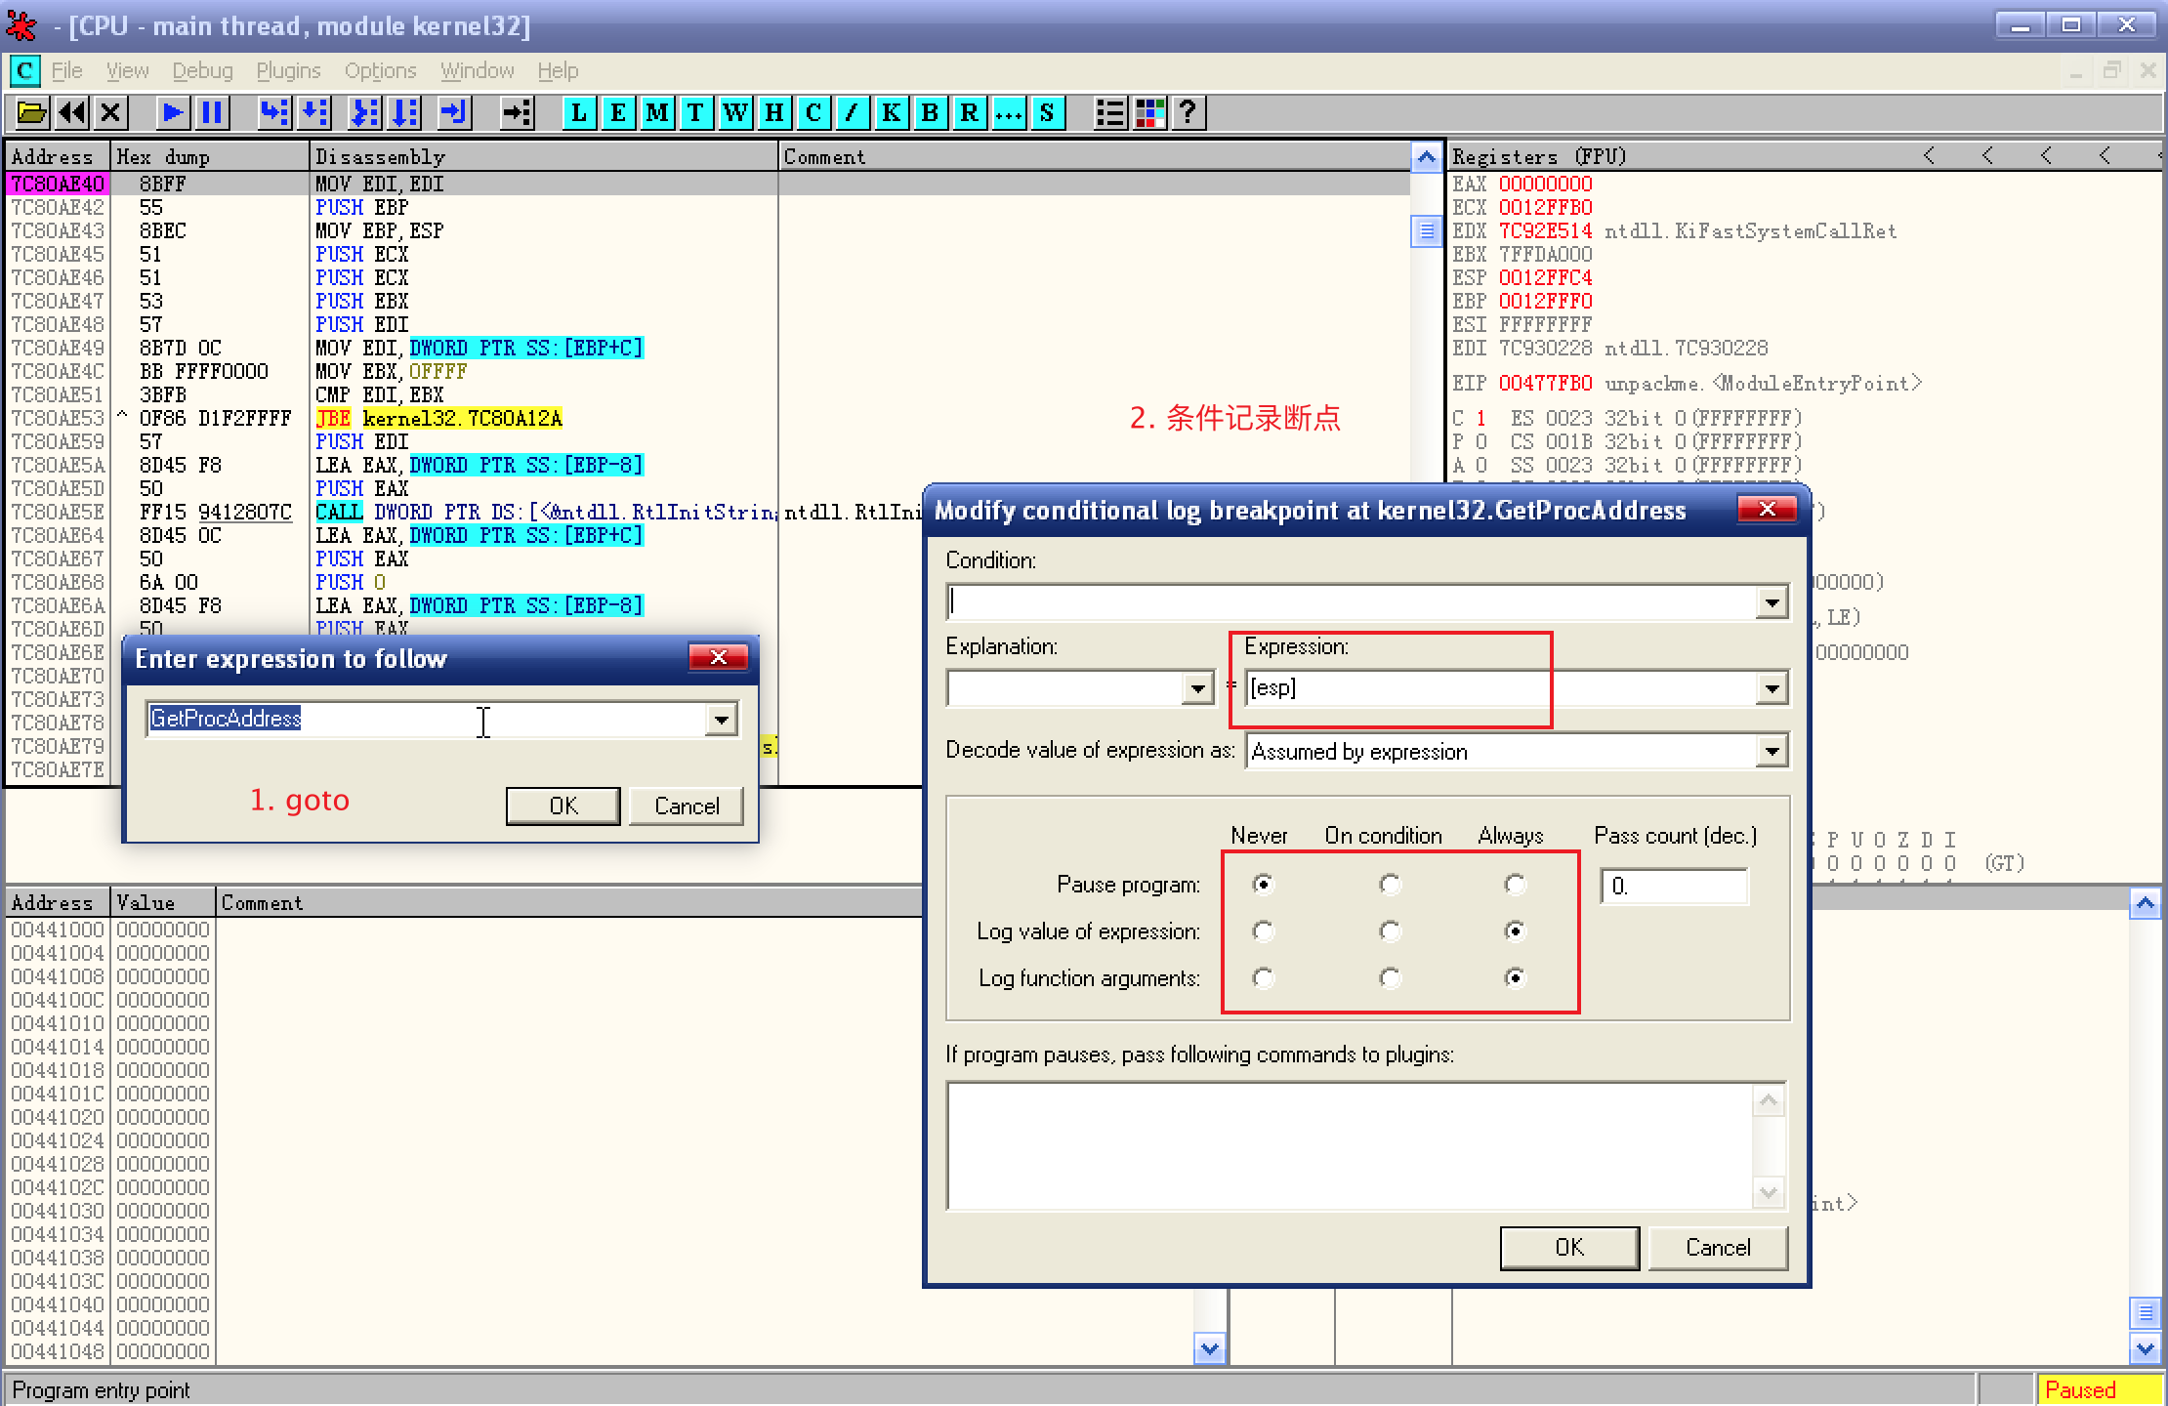Set Log function arguments to On condition

click(x=1390, y=978)
